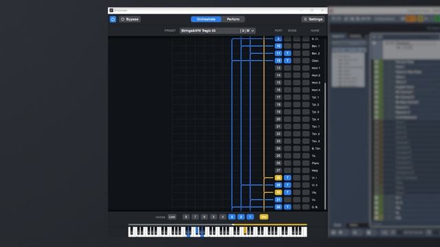
Task: Click port number 29 for Vl. II
Action: pos(278,185)
